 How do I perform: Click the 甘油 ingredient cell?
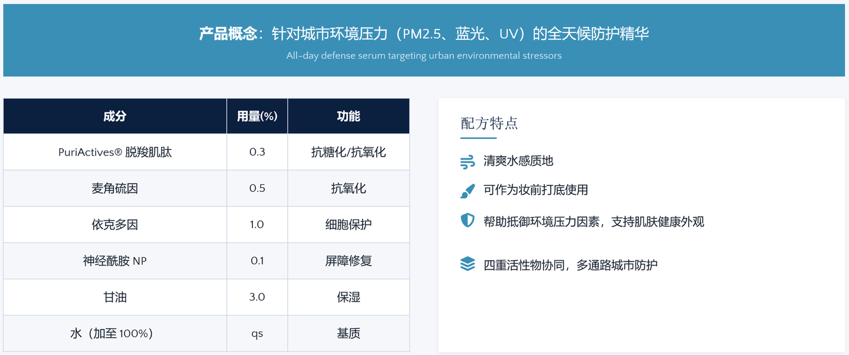coord(115,297)
